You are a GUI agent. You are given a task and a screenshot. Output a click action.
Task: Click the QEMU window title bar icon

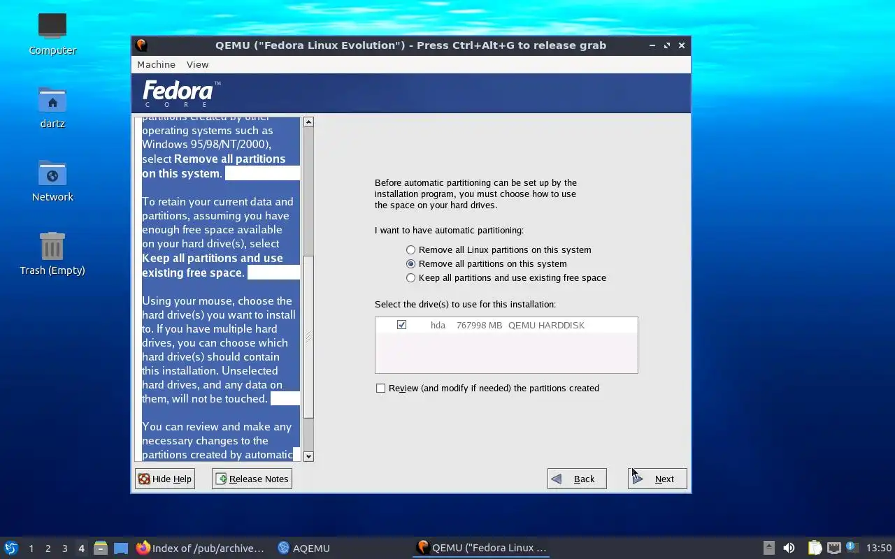[141, 45]
